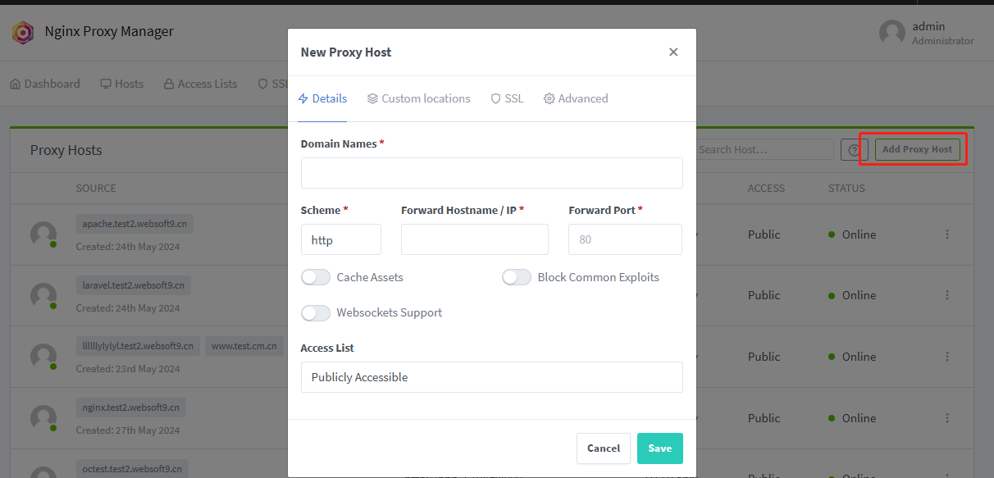Click the admin user avatar icon
This screenshot has width=994, height=478.
coord(891,33)
